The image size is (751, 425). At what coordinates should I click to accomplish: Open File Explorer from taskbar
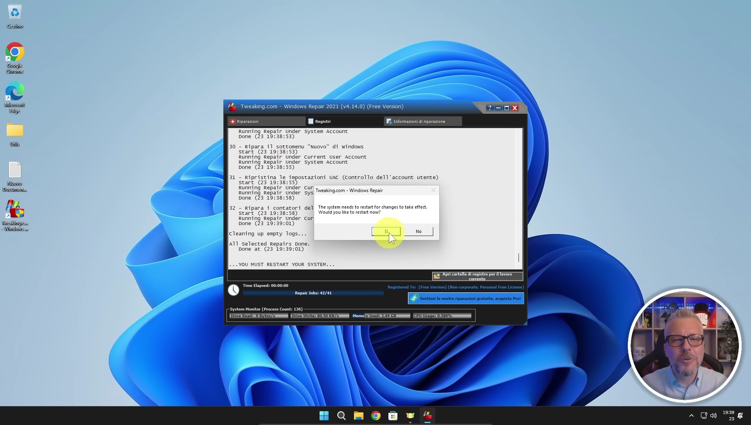tap(358, 416)
